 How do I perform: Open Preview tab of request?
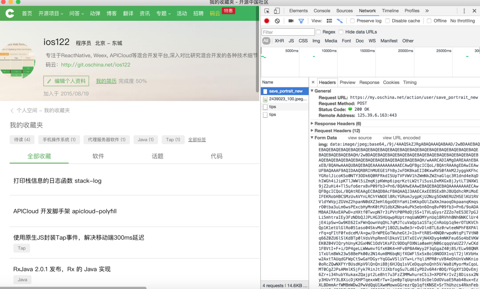point(347,83)
